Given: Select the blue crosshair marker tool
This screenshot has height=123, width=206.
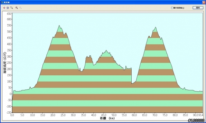Looking at the screenshot, I should 8,8.
